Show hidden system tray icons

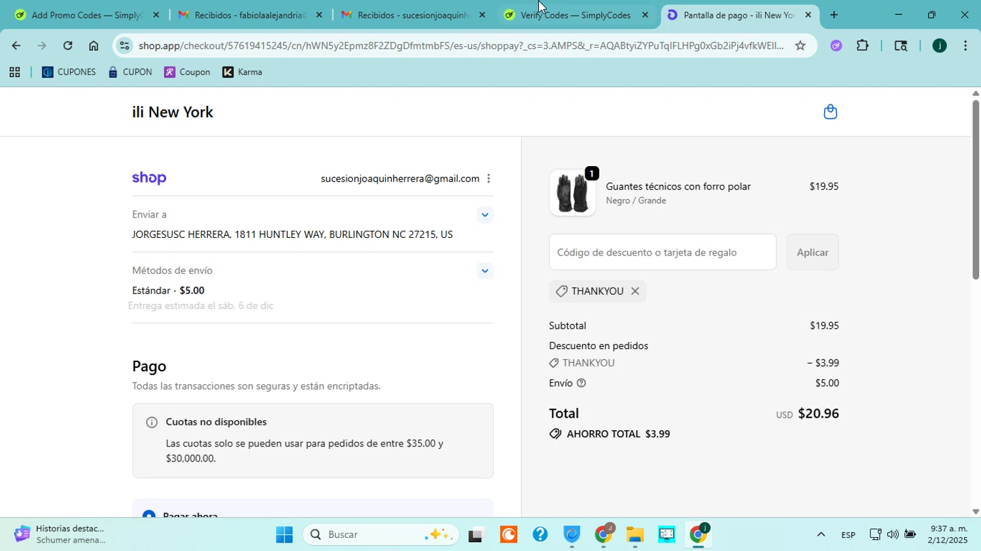coord(821,535)
